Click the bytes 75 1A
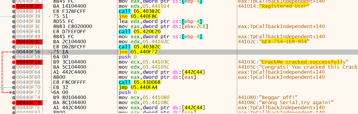358x114 pixels. [60, 52]
